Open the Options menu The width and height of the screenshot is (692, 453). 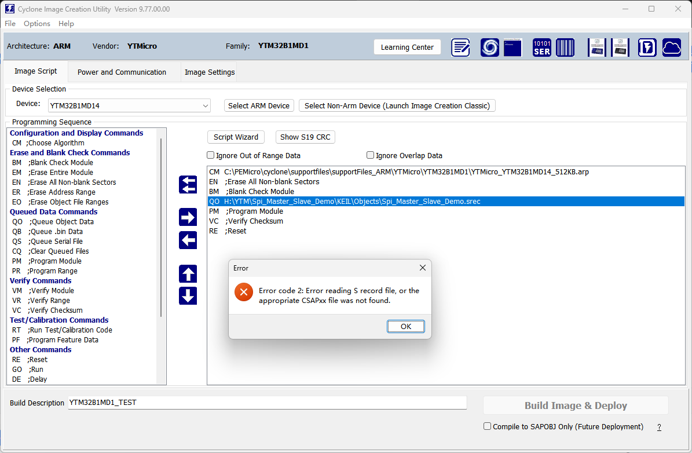click(x=37, y=23)
